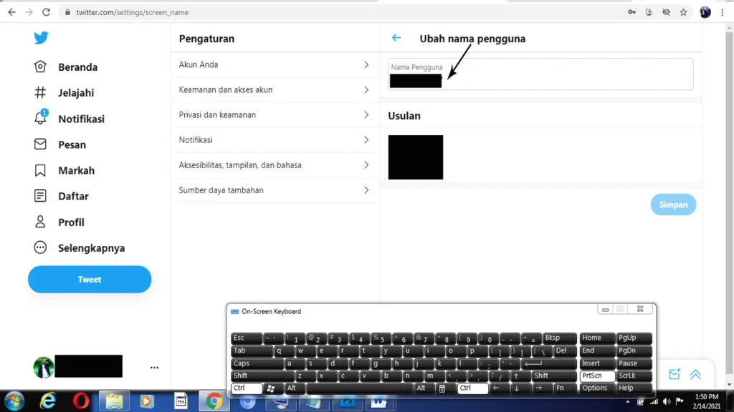Open Jelajahi hashtag icon
This screenshot has height=412, width=734.
pyautogui.click(x=40, y=92)
